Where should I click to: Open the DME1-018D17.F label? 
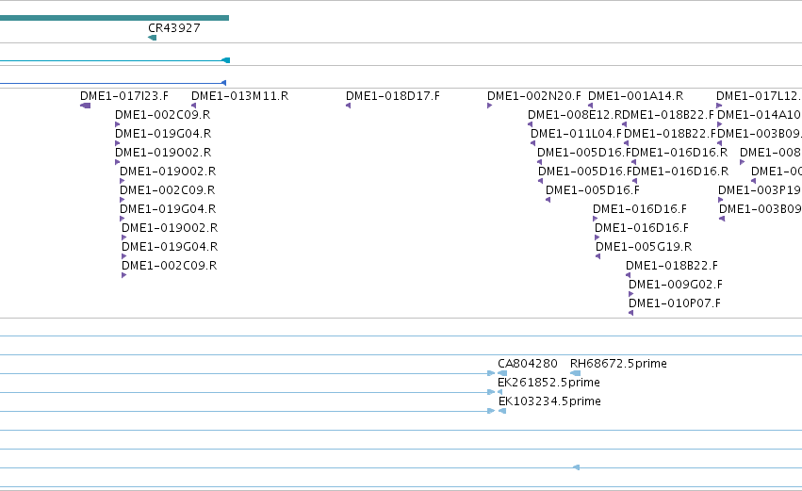(393, 95)
